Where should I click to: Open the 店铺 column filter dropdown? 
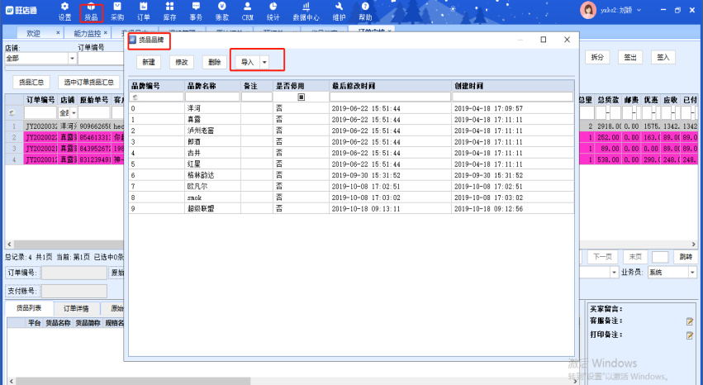(x=74, y=113)
